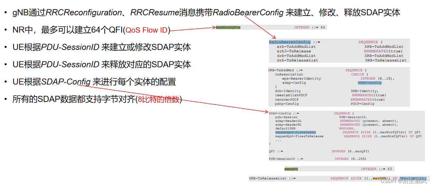Click the type "BOOLEAN," next to defaultDRB
This screenshot has height=187, width=432.
pyautogui.click(x=347, y=129)
